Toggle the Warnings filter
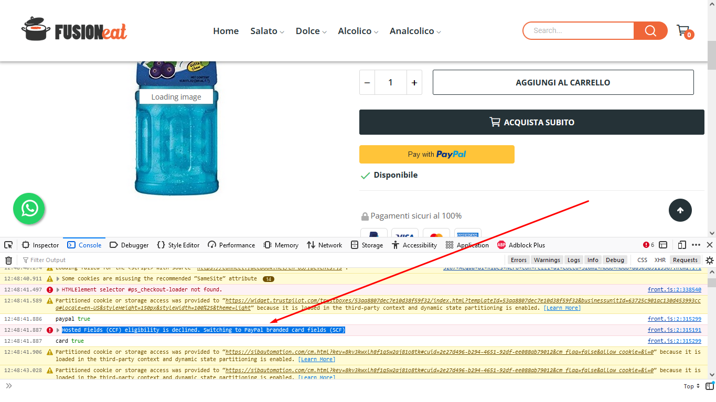Screen dimensions: 716x402 547,260
